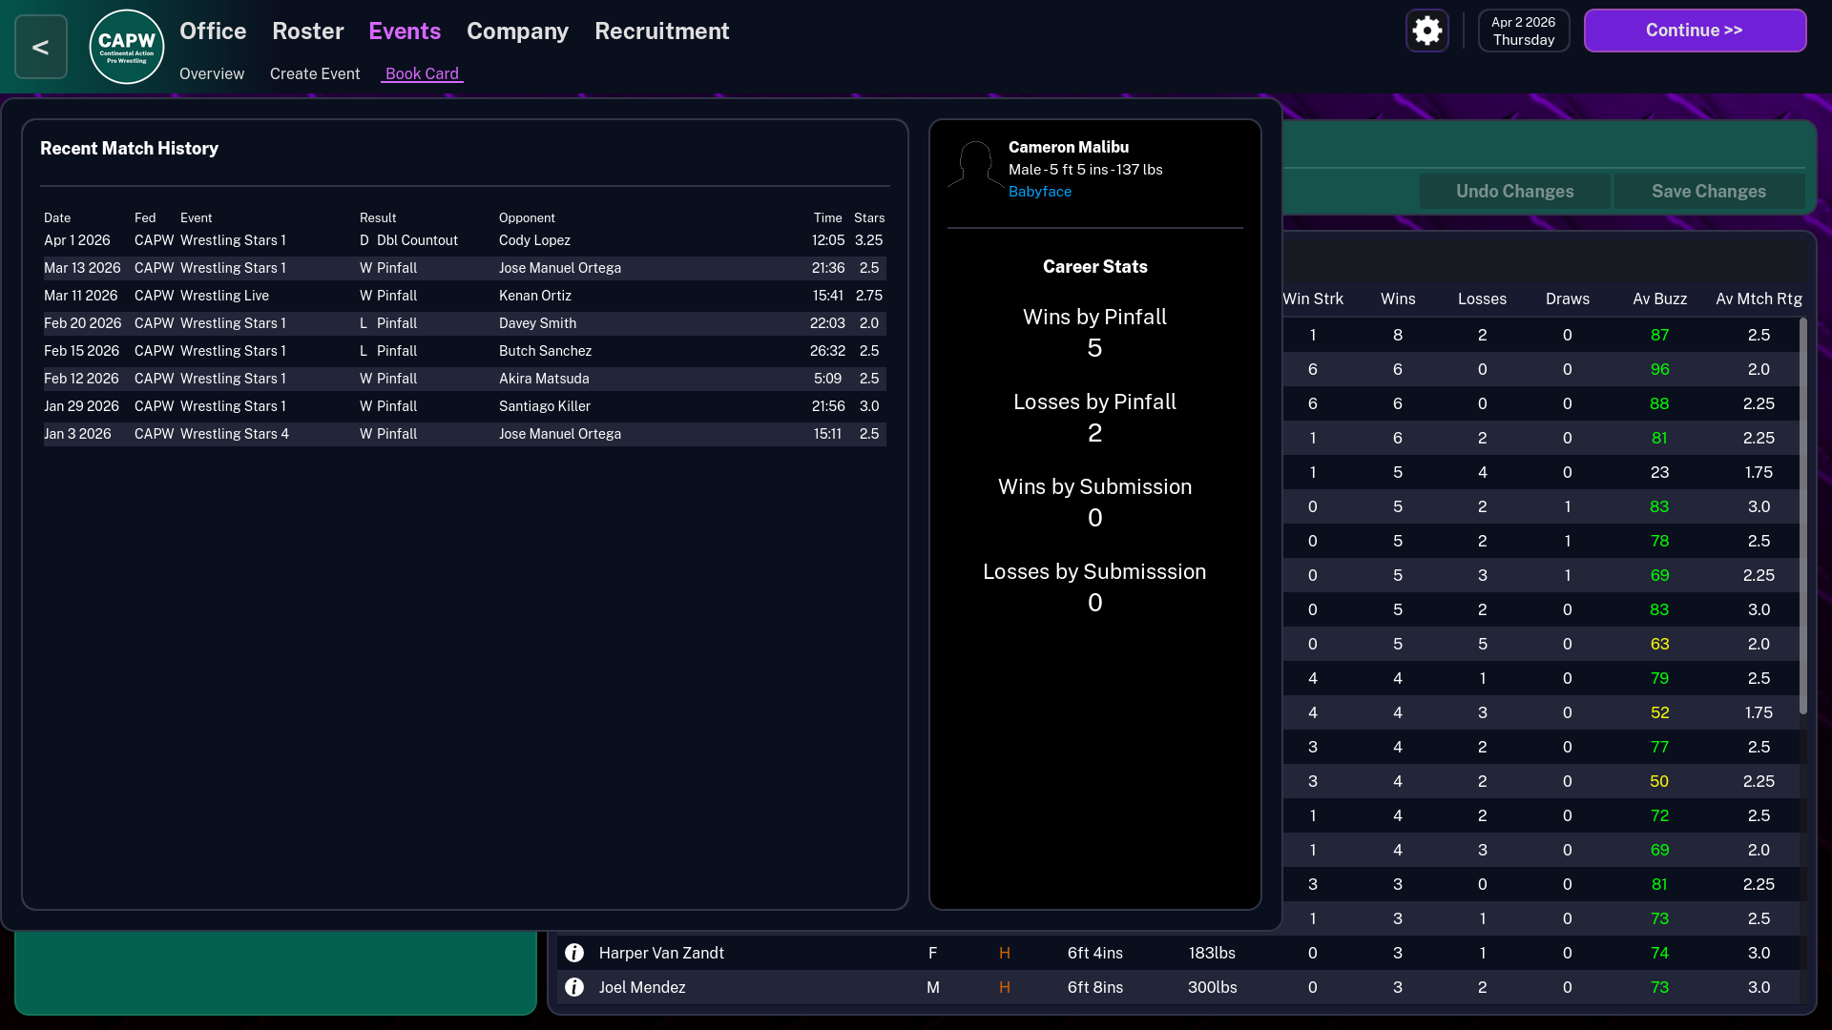This screenshot has width=1832, height=1030.
Task: Open the Recruitment menu
Action: point(661,31)
